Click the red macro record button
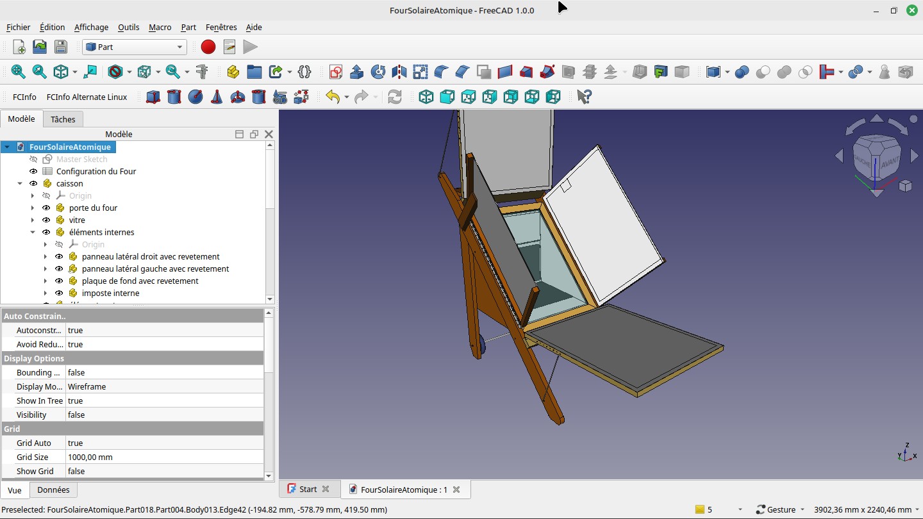 pos(208,47)
